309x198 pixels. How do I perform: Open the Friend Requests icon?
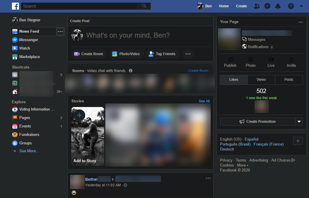click(x=257, y=6)
